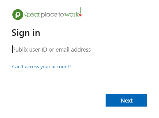
Task: Click the red heart in the logo
Action: click(x=80, y=15)
